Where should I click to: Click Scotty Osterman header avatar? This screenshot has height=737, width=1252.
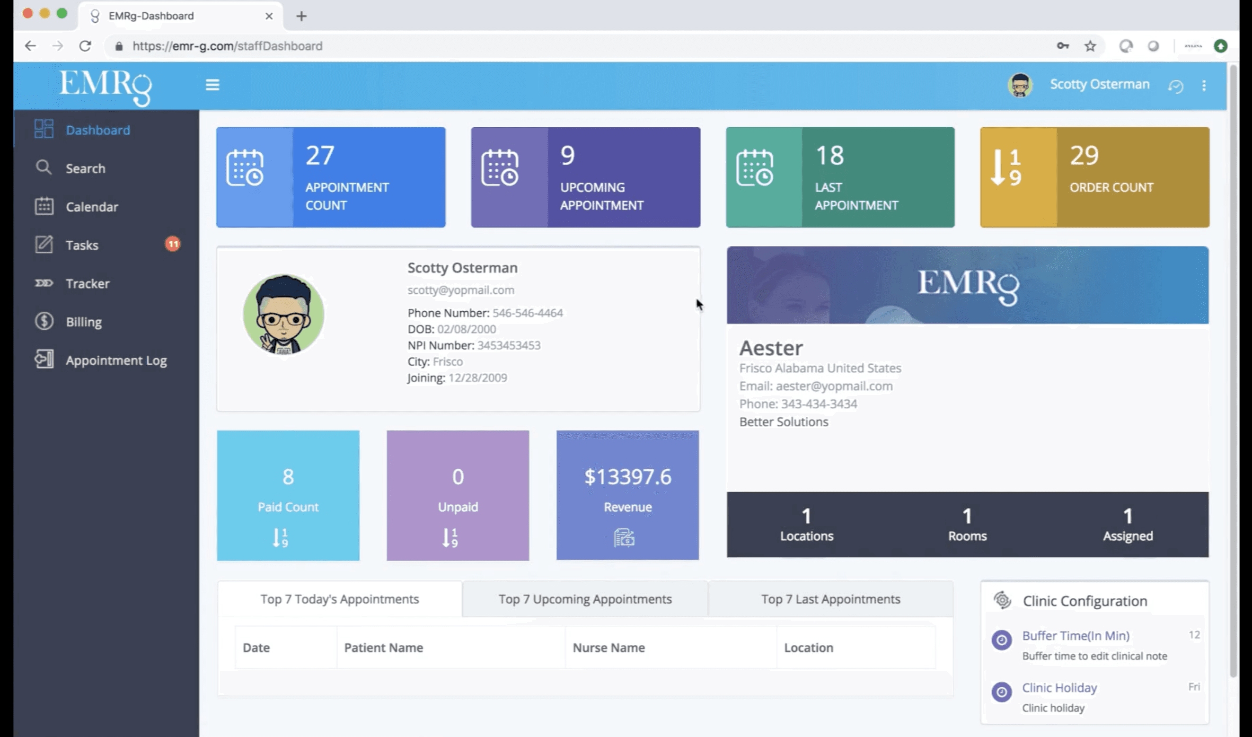pos(1020,85)
